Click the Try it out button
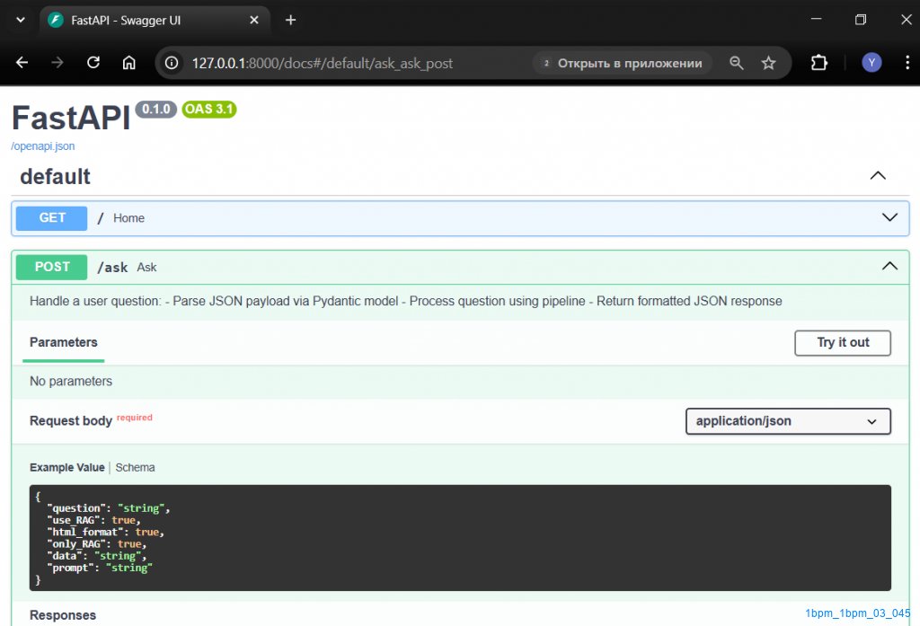This screenshot has width=920, height=626. (x=842, y=342)
